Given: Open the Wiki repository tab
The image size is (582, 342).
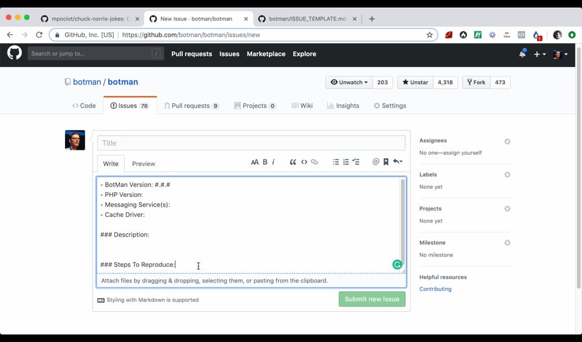Looking at the screenshot, I should tap(302, 106).
